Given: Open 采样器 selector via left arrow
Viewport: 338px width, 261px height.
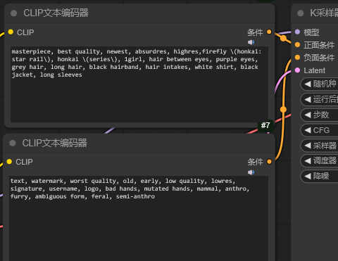Looking at the screenshot, I should click(x=308, y=146).
